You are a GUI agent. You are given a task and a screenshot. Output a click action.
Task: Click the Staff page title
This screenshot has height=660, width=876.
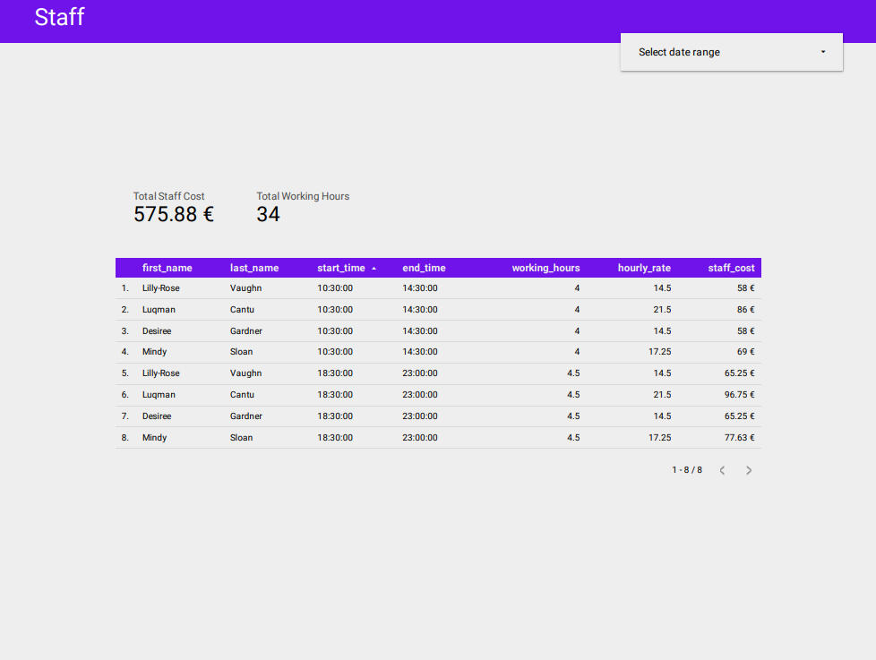pyautogui.click(x=59, y=18)
